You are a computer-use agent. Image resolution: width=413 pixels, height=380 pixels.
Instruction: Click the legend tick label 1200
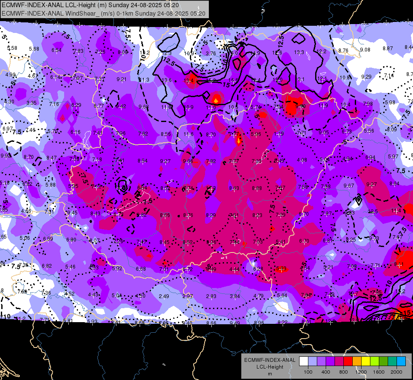click(361, 372)
